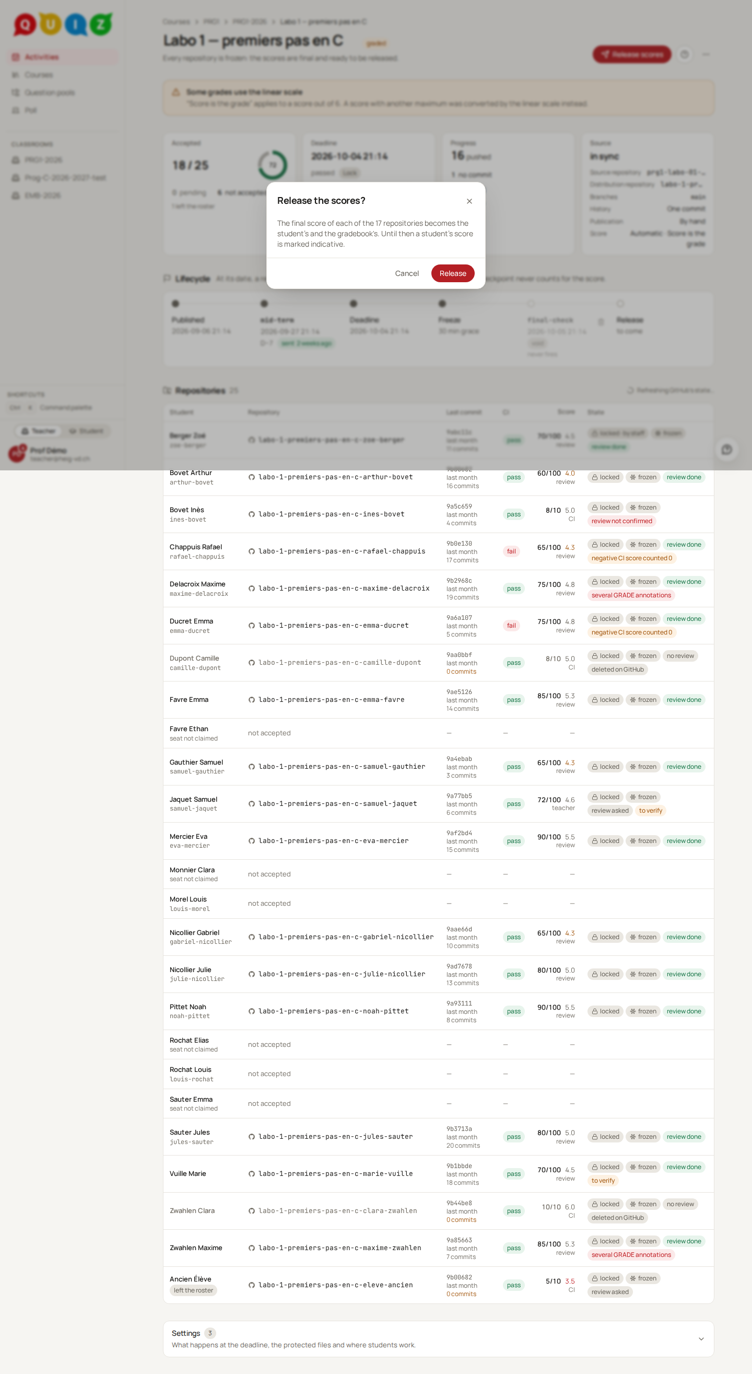Click 'review not confirmed' badge for Bovet Inès
This screenshot has width=752, height=1374.
click(621, 521)
